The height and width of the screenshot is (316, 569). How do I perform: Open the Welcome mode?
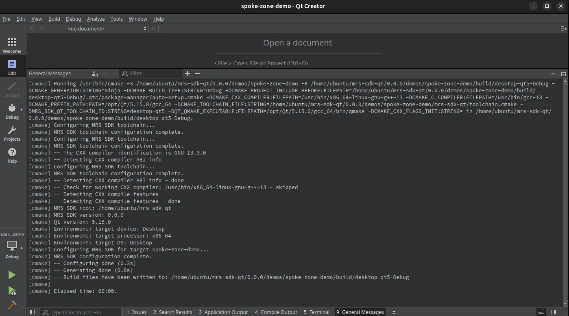(x=12, y=46)
